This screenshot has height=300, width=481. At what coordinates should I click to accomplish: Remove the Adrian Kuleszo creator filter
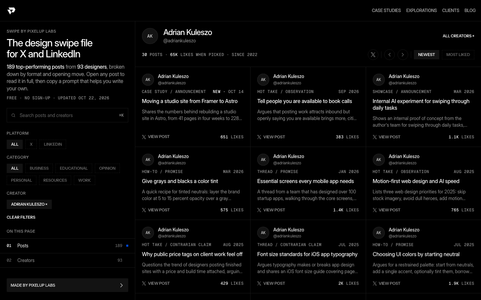(x=29, y=204)
